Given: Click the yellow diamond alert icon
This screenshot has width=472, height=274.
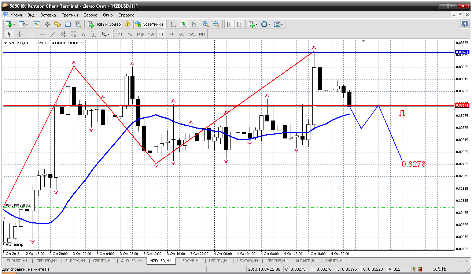Looking at the screenshot, I should pyautogui.click(x=127, y=24).
